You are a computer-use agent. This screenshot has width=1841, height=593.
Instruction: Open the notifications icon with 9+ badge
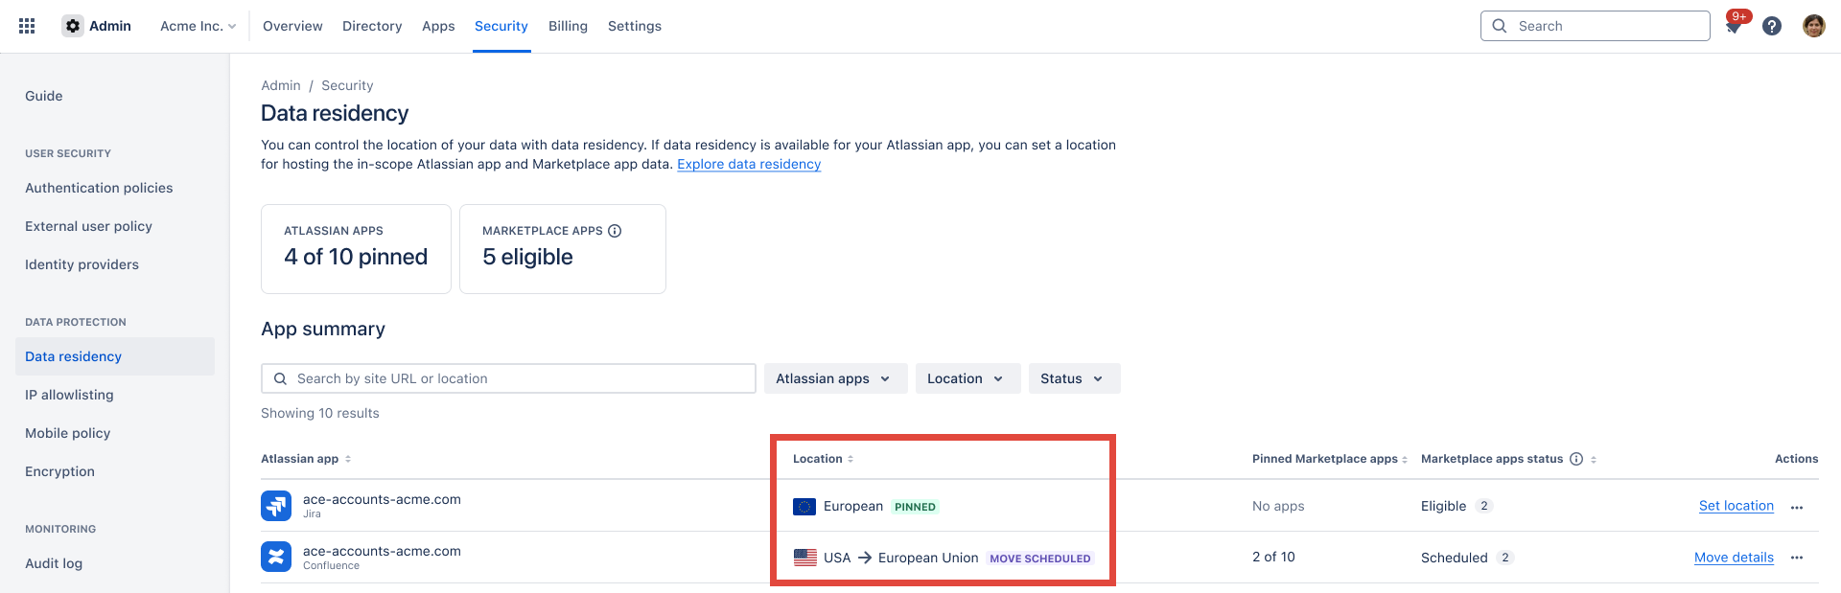[x=1735, y=24]
